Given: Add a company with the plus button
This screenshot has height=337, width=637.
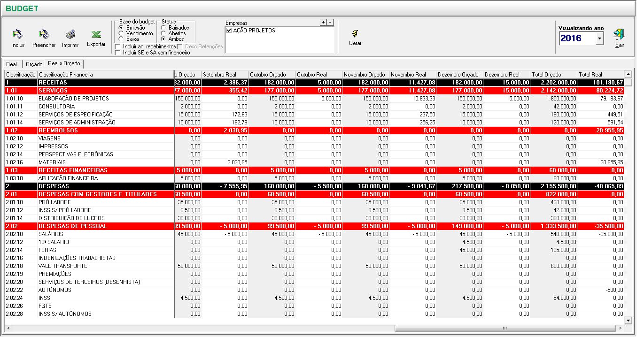Looking at the screenshot, I should point(323,23).
